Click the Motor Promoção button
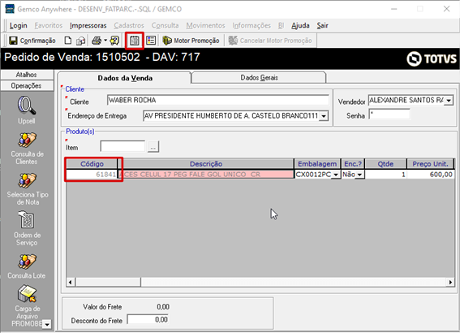The image size is (460, 333). (x=191, y=41)
